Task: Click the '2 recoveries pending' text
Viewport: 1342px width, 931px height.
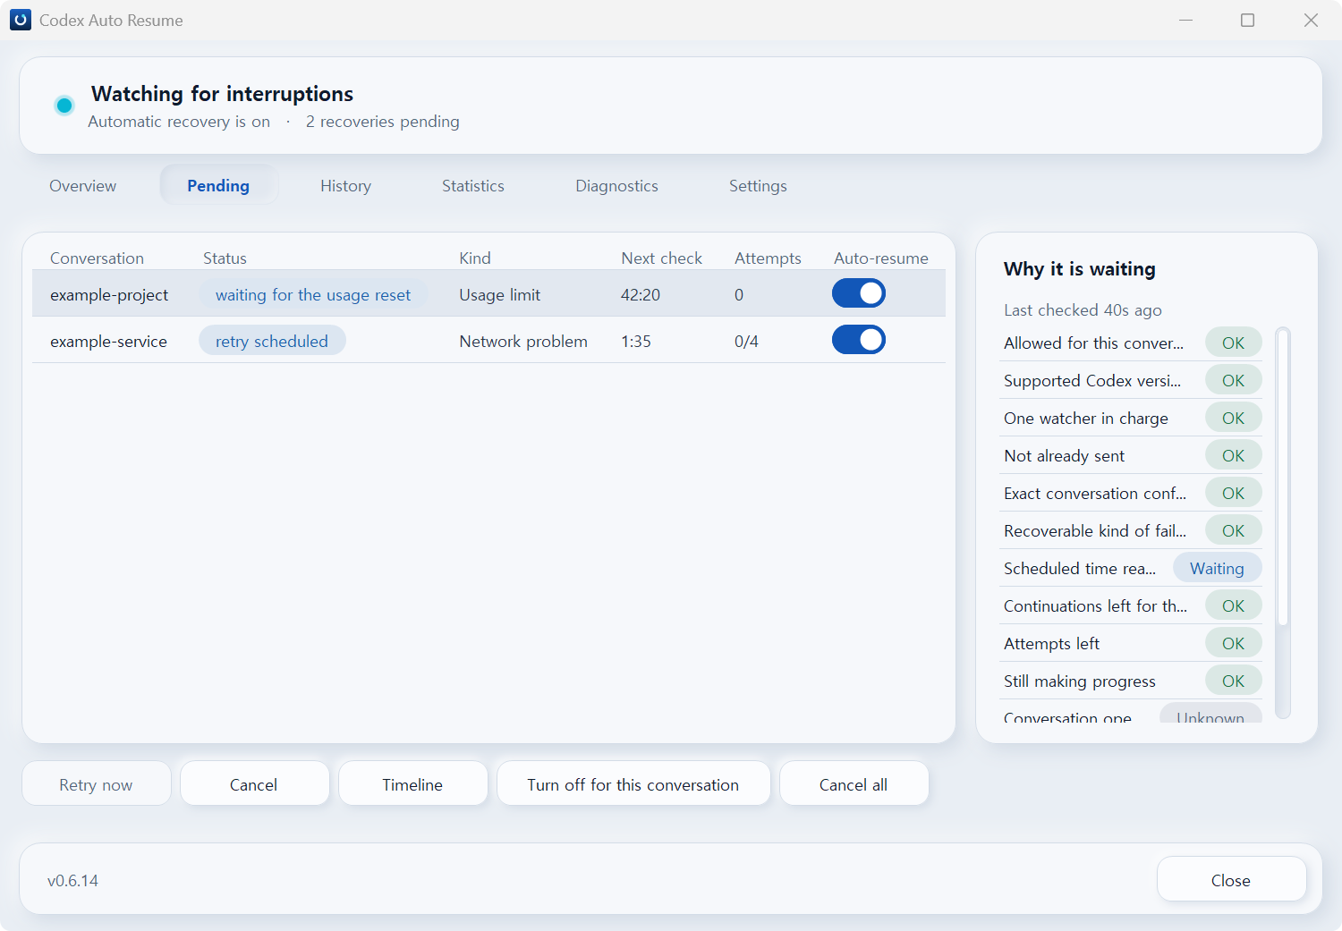Action: coord(383,122)
